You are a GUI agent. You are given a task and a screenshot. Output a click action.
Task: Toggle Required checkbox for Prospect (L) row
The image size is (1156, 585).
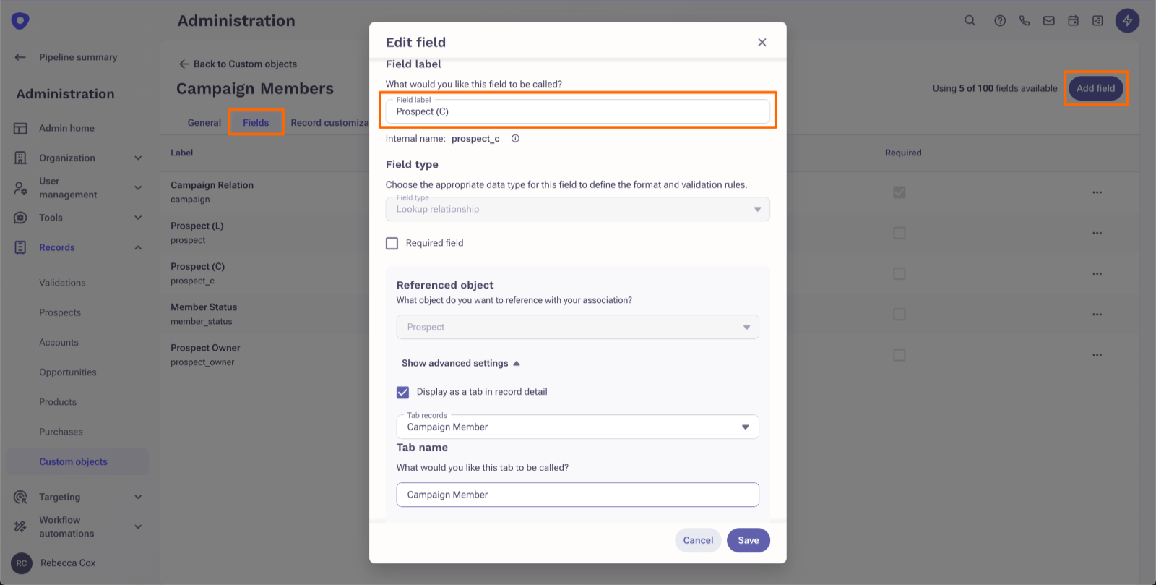point(900,233)
